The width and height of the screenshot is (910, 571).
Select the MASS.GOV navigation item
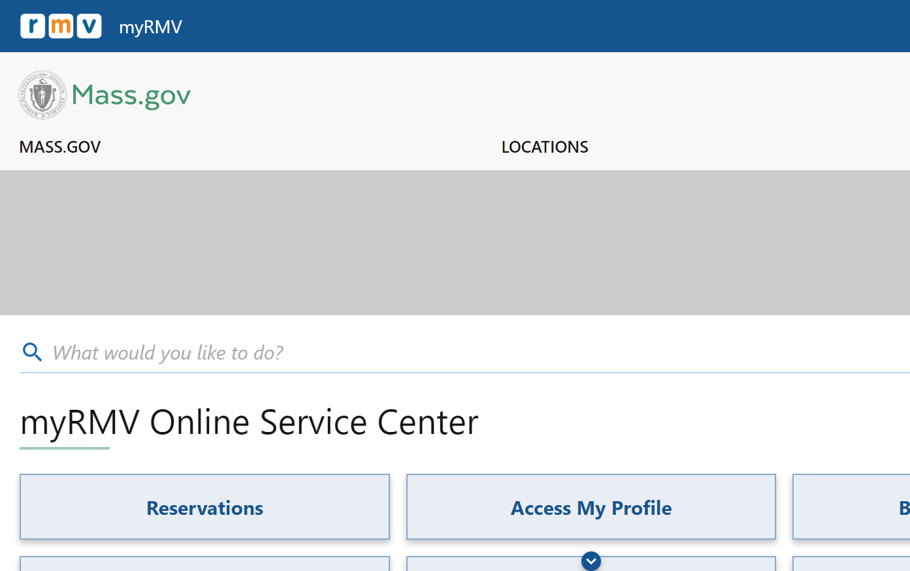click(x=60, y=147)
